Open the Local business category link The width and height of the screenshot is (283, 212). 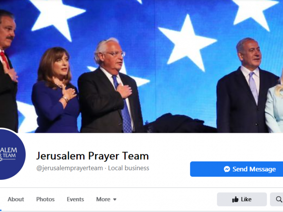(128, 168)
